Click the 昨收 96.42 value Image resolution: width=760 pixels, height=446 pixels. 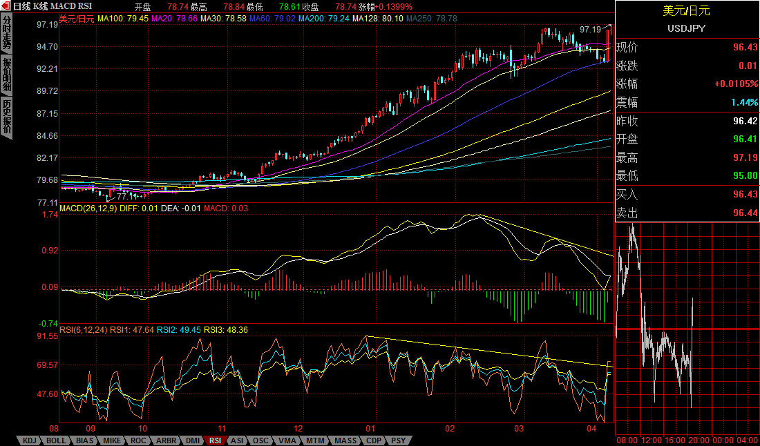coord(745,121)
